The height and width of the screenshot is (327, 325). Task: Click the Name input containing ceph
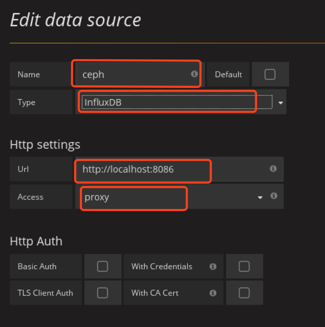[x=134, y=75]
